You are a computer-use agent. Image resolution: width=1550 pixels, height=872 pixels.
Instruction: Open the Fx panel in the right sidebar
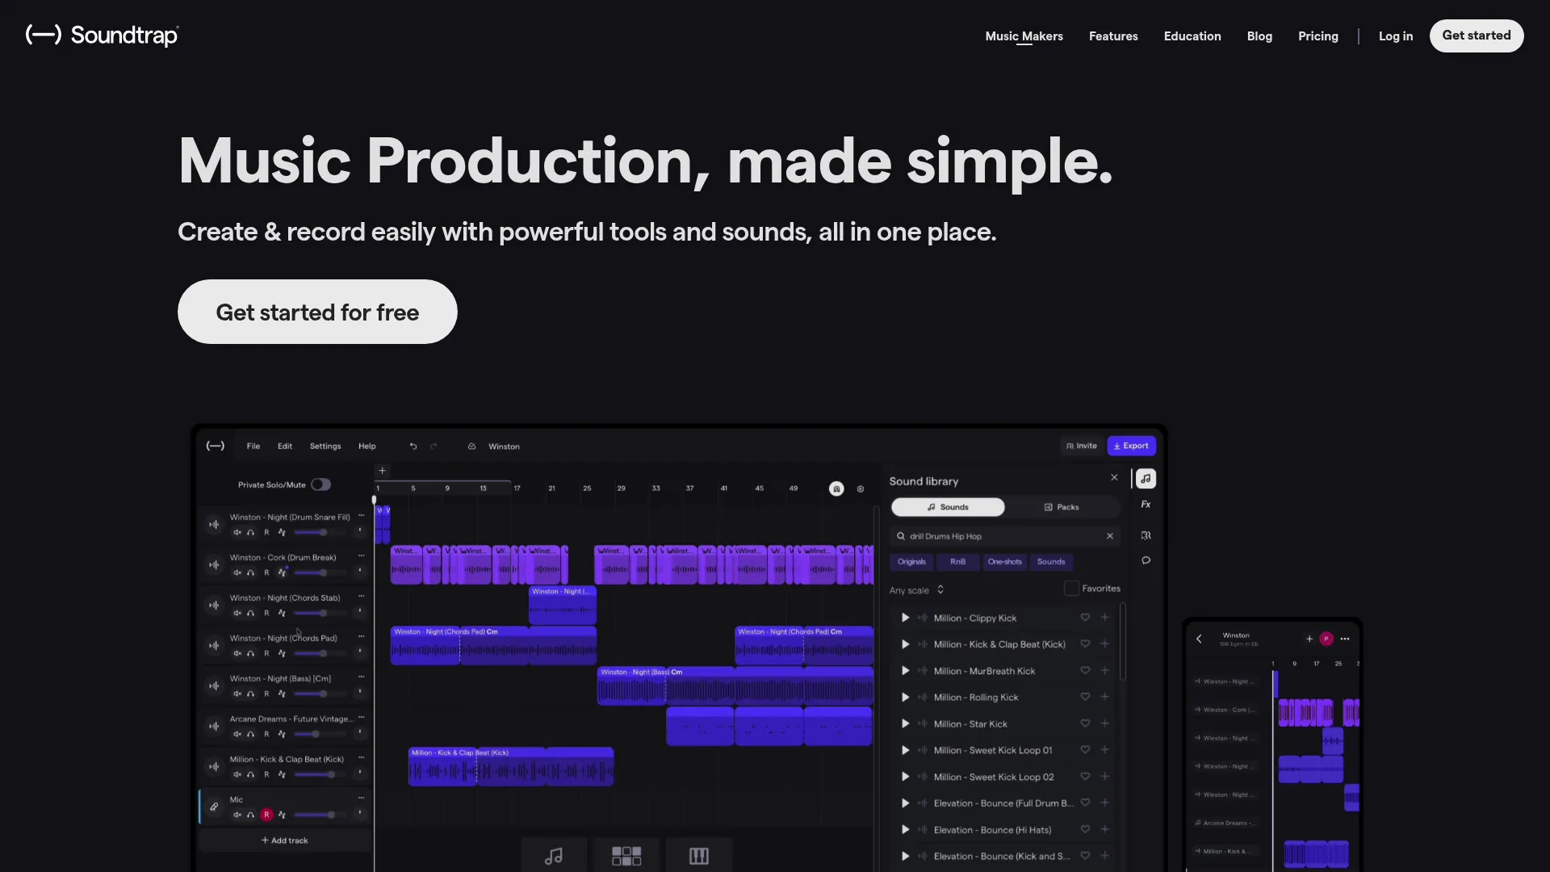[x=1146, y=505]
